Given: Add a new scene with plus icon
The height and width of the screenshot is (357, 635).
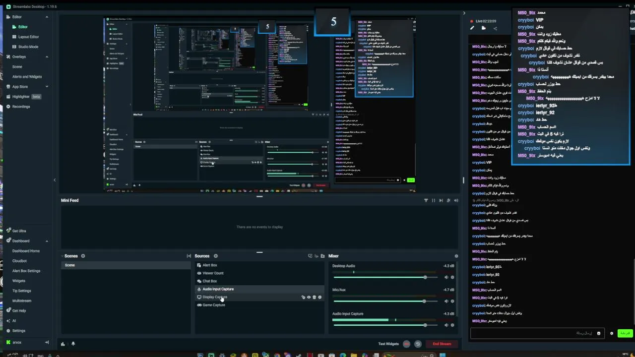Looking at the screenshot, I should 83,256.
